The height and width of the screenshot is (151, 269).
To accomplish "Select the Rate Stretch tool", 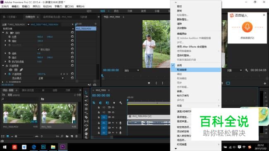I will (x=86, y=113).
